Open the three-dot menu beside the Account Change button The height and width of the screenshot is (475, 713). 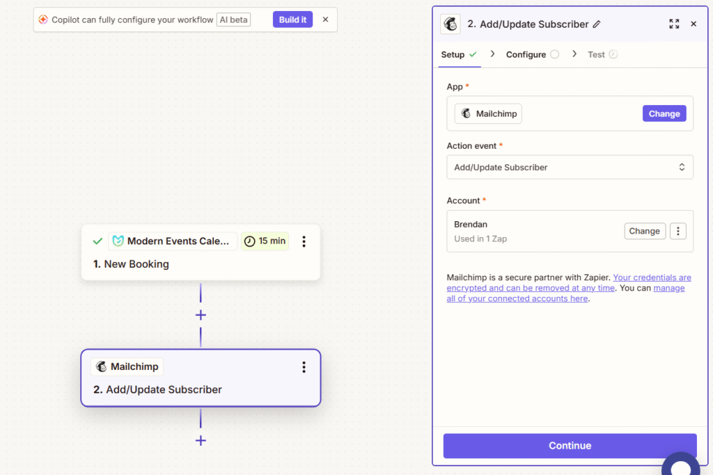click(x=677, y=230)
